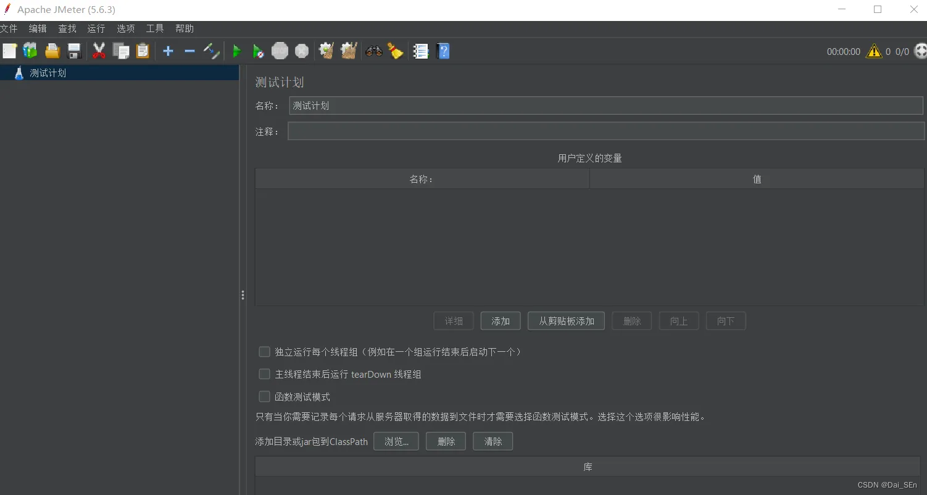Screen dimensions: 927x495
Task: Collapse all nodes with minus icon
Action: [x=189, y=51]
